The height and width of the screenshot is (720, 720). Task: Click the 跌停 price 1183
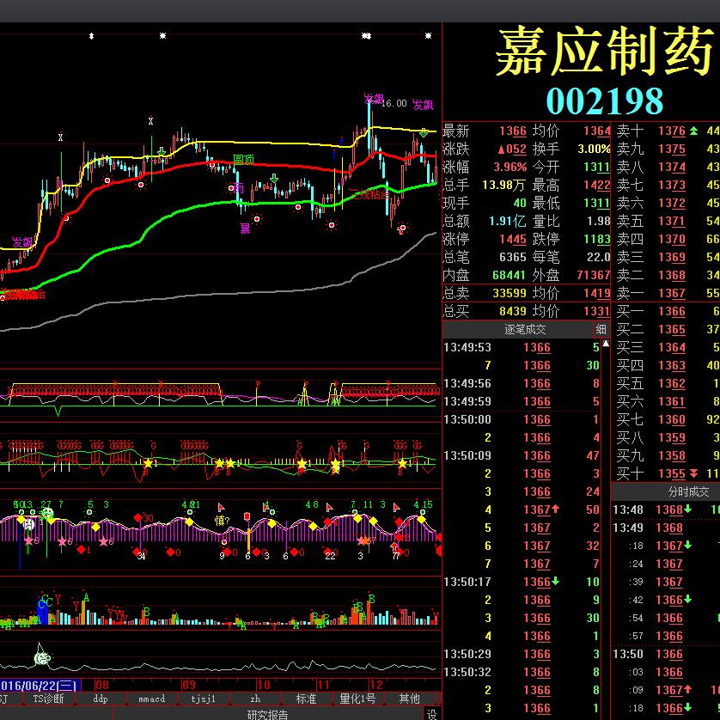[597, 239]
